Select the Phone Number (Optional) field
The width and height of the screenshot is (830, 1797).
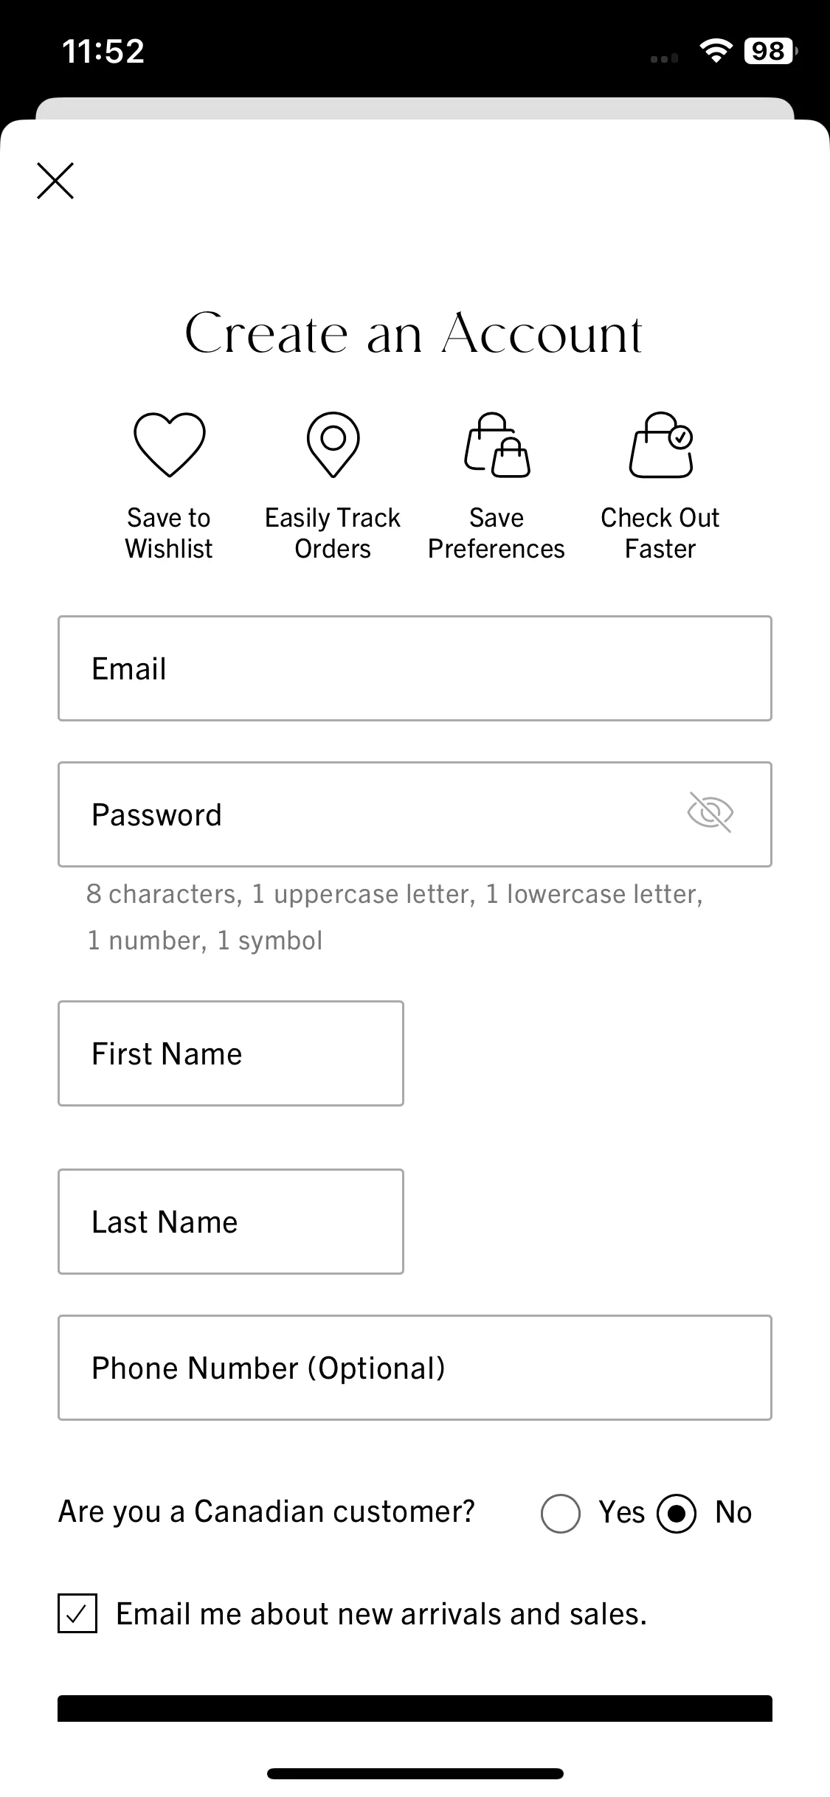415,1368
